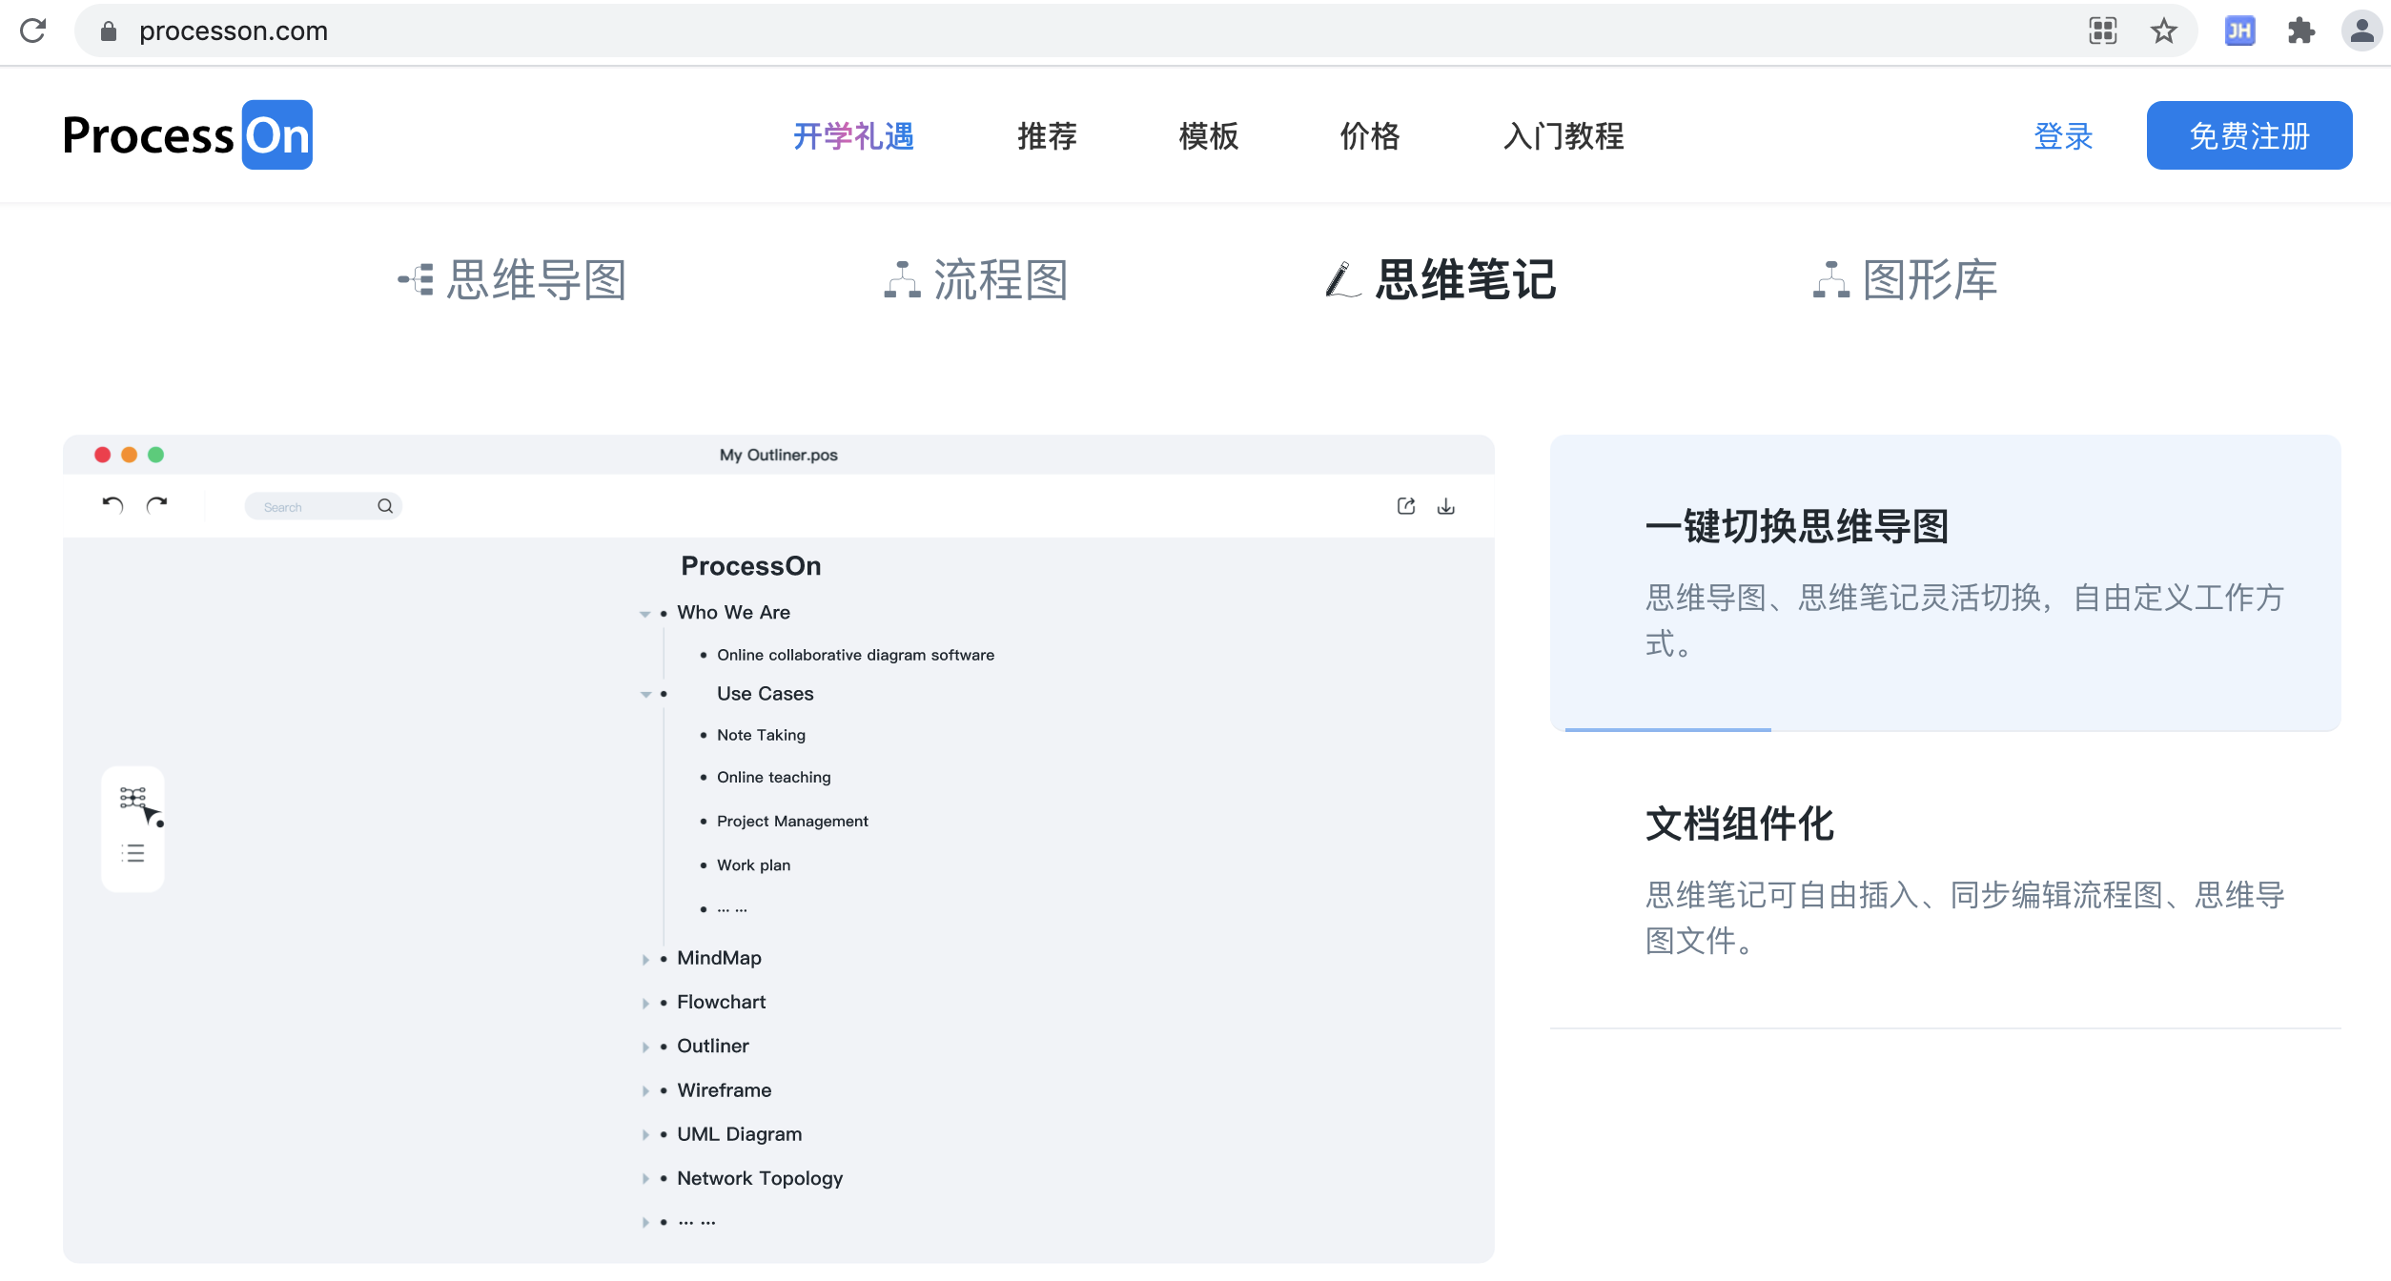Click the 免费注册 button
The width and height of the screenshot is (2391, 1281).
pos(2249,135)
